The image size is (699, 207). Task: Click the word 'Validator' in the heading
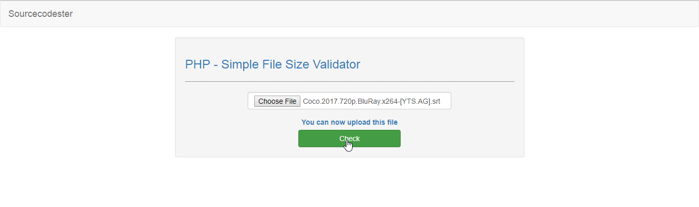[334, 64]
